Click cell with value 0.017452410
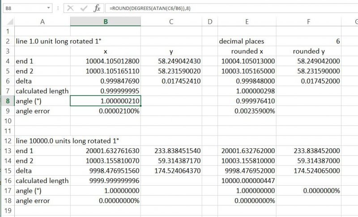 (171, 81)
